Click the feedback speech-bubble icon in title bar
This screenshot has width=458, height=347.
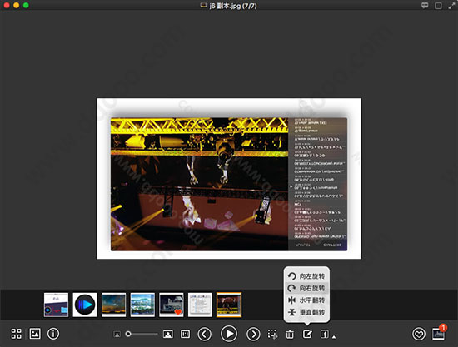pos(425,6)
